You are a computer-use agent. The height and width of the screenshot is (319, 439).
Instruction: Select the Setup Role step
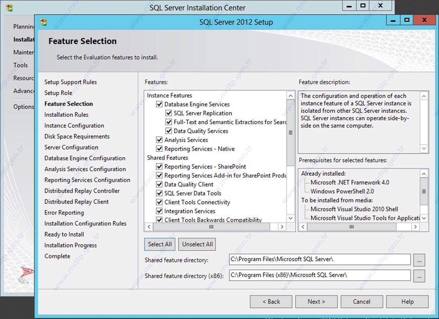(58, 93)
